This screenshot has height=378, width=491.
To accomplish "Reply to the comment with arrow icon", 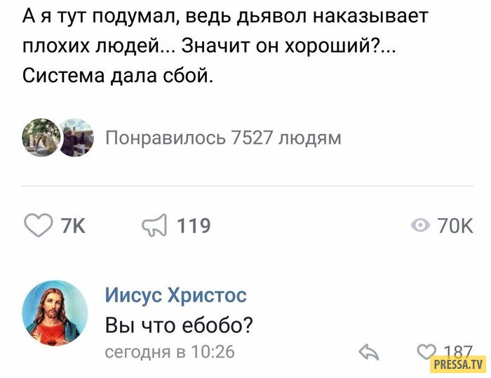I will tap(369, 351).
